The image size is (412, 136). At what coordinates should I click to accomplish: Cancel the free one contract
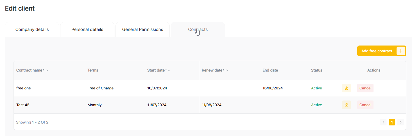[365, 88]
